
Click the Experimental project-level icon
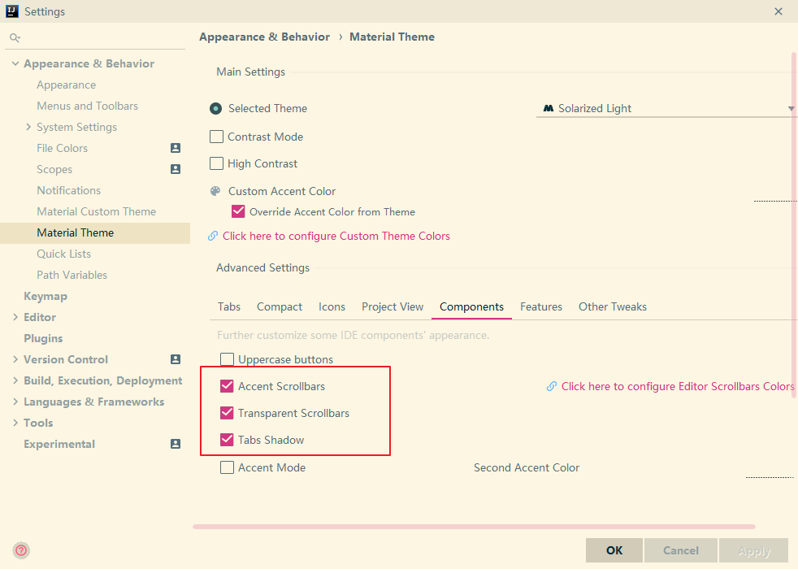(x=176, y=444)
